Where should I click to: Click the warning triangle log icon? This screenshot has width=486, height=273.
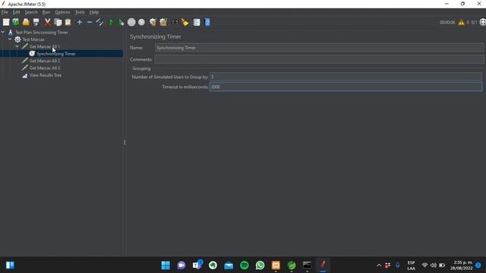tap(462, 22)
